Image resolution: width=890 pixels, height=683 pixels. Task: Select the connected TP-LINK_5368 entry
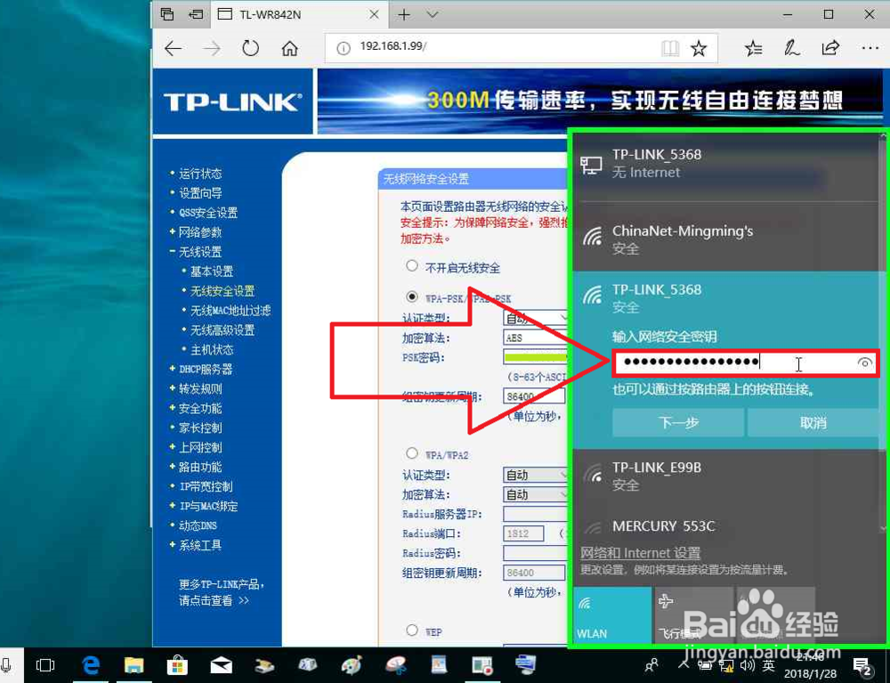click(726, 163)
